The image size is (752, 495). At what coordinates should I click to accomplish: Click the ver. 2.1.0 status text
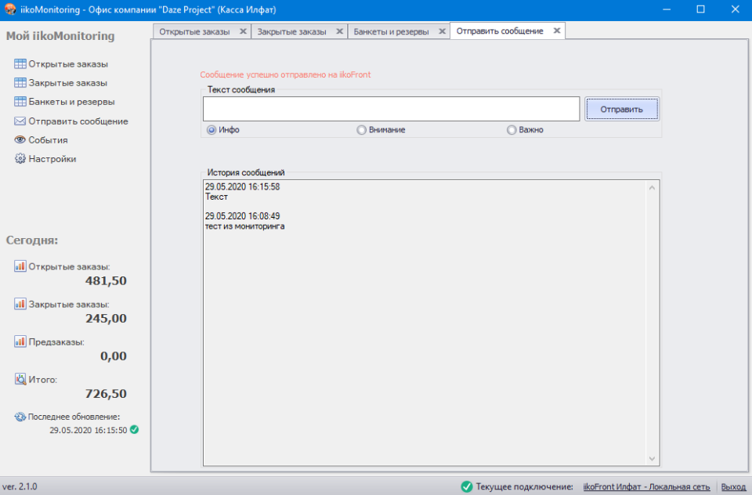coord(20,486)
